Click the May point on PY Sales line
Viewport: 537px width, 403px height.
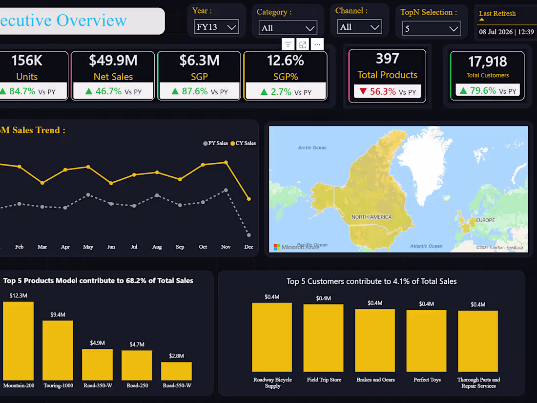(88, 194)
